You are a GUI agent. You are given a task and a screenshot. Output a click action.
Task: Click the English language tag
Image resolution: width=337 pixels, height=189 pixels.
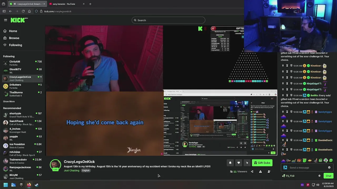[86, 170]
